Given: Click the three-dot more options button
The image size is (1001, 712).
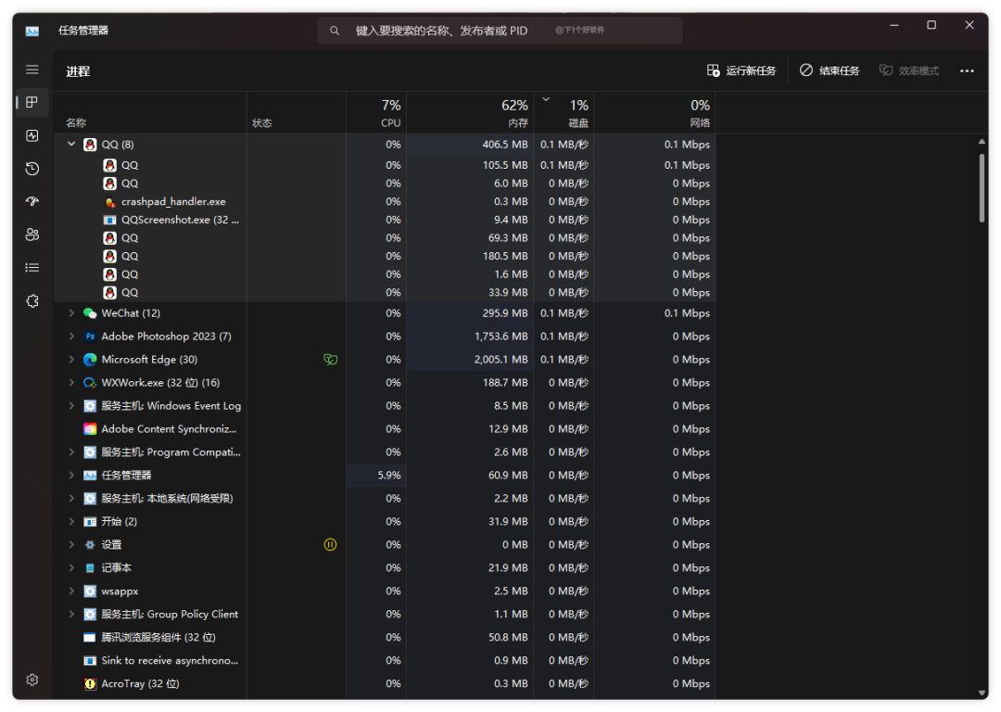Looking at the screenshot, I should (x=967, y=71).
